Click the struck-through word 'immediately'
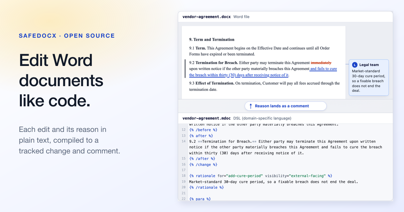This screenshot has width=404, height=212. pyautogui.click(x=321, y=63)
